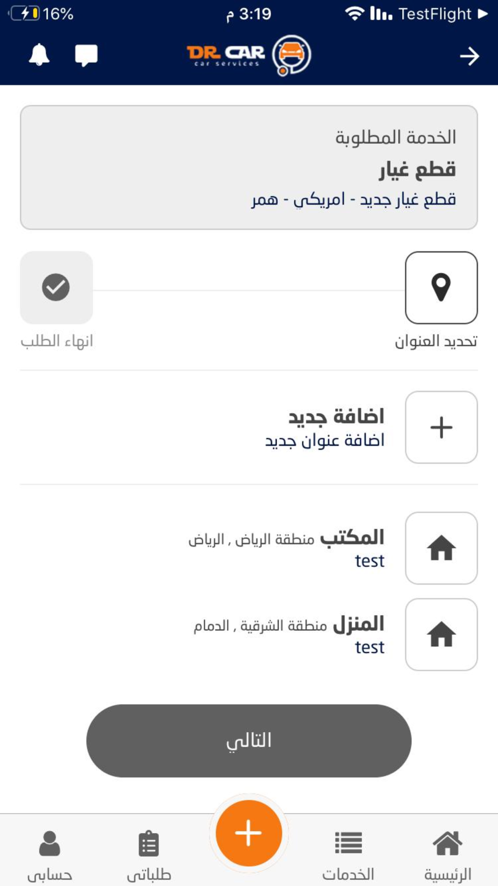Open the chat messages icon
Image resolution: width=498 pixels, height=886 pixels.
(x=86, y=55)
